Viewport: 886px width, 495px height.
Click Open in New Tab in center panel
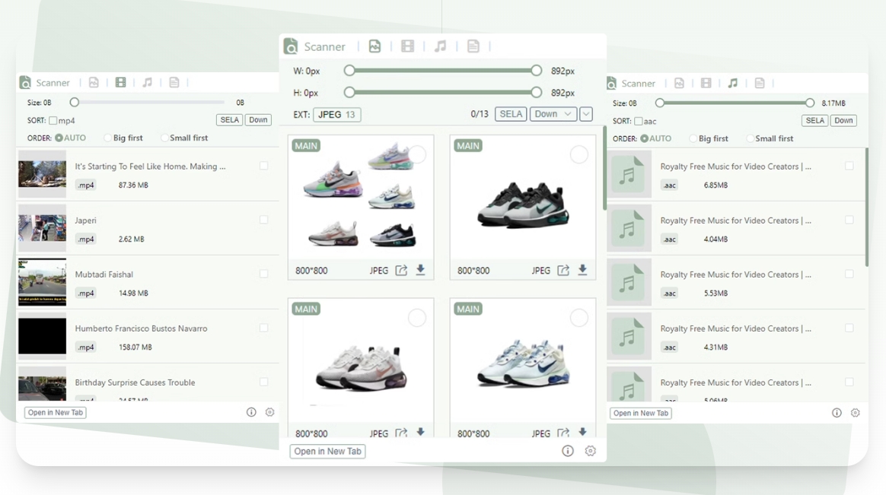[x=328, y=451]
